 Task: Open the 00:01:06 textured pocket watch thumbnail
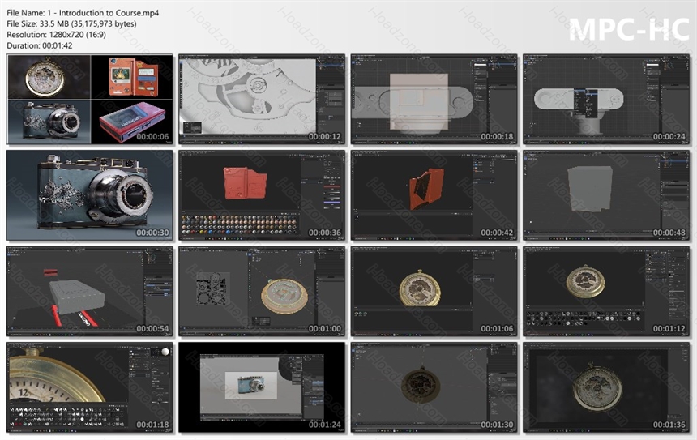coord(434,292)
